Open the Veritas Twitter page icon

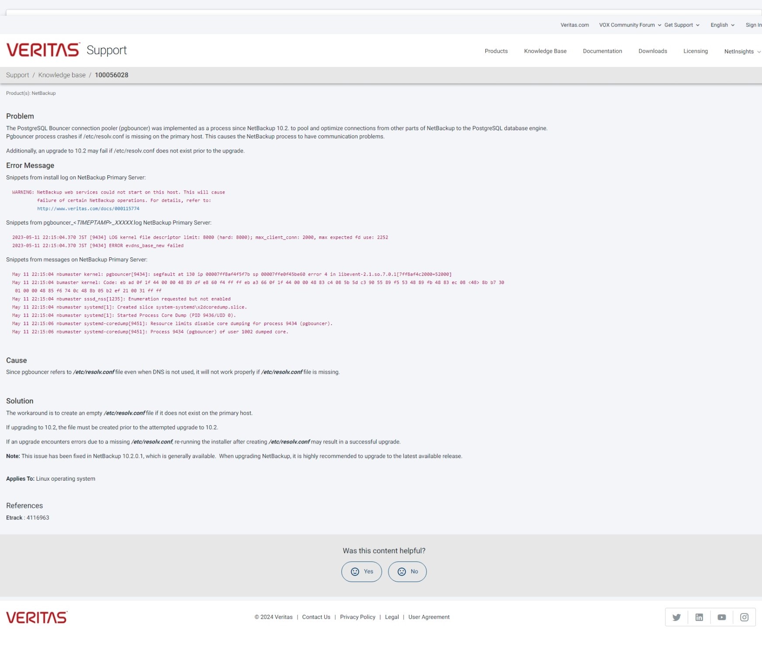pyautogui.click(x=676, y=617)
